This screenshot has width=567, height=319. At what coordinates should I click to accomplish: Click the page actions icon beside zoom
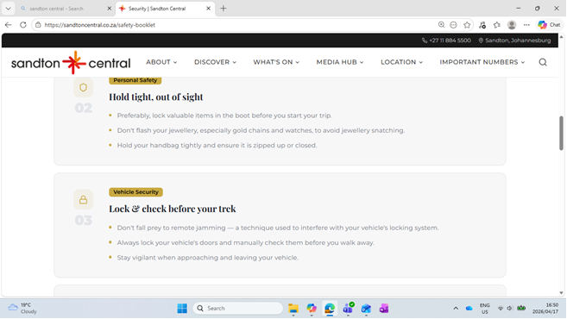[x=453, y=25]
